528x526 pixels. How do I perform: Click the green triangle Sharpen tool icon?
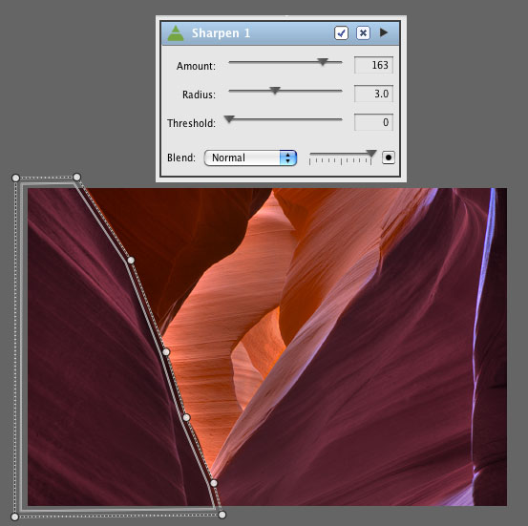(x=176, y=33)
